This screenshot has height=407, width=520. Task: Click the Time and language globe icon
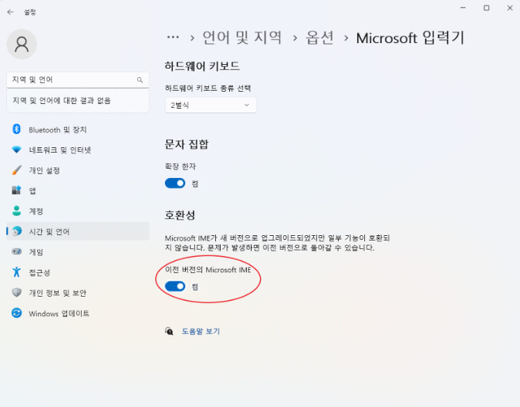click(17, 231)
